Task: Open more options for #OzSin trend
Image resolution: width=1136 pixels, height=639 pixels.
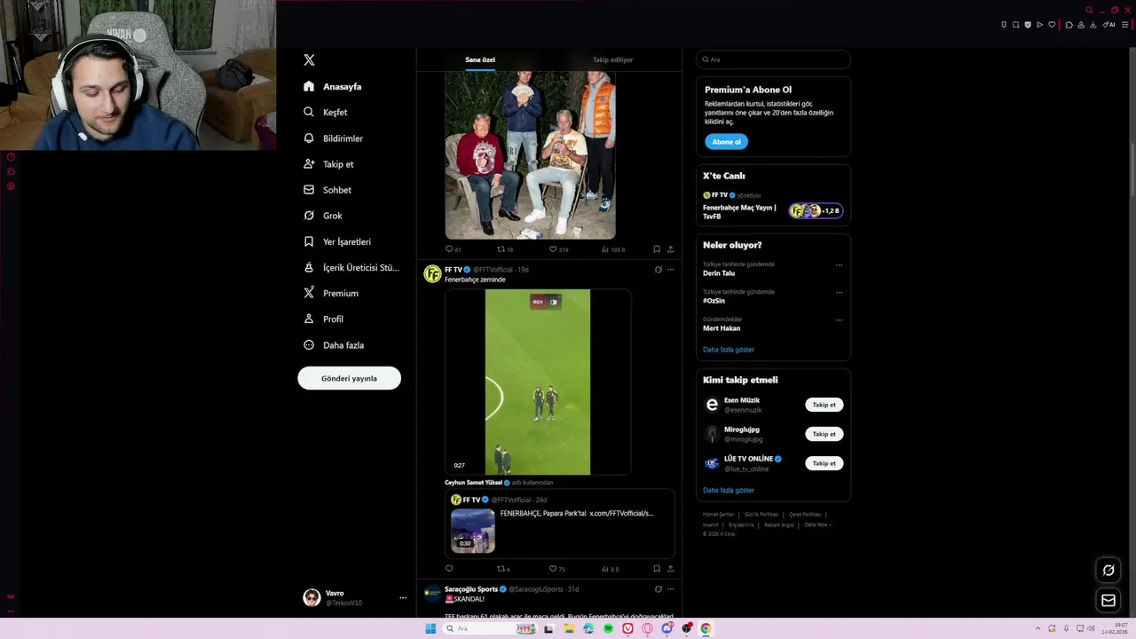Action: 839,292
